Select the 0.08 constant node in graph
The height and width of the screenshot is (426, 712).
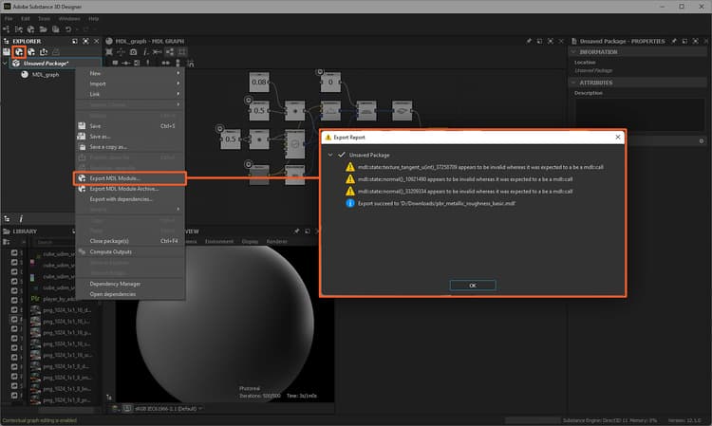[259, 83]
